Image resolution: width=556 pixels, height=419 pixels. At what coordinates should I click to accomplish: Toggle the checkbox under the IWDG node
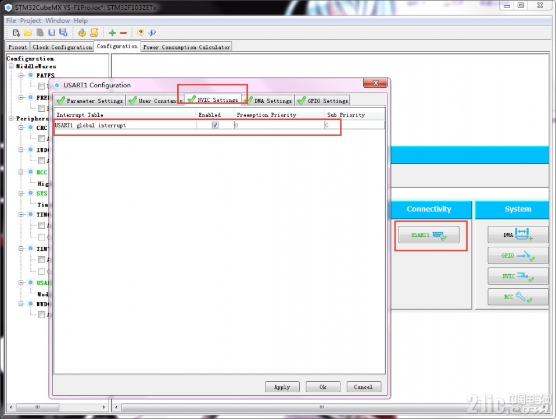[x=41, y=161]
